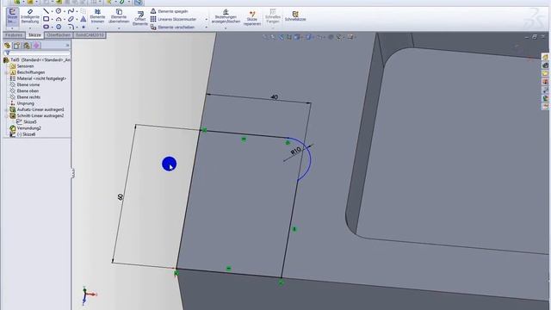This screenshot has height=310, width=551.
Task: Click the feature tree filter field
Action: point(36,53)
